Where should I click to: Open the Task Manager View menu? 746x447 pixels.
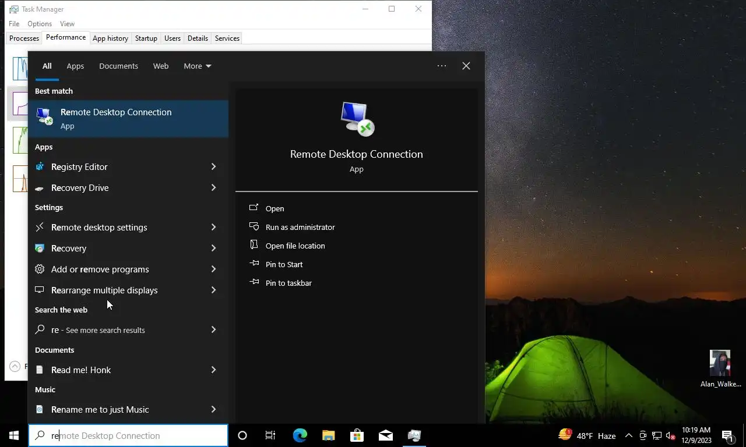67,24
